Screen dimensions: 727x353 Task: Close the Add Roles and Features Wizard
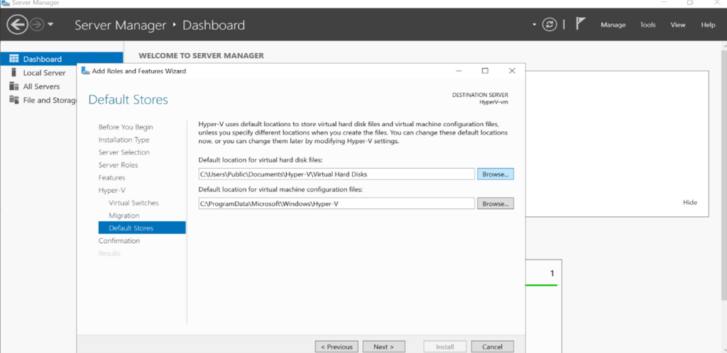[512, 71]
